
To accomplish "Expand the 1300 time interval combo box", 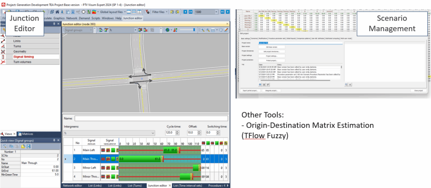I will 216,12.
